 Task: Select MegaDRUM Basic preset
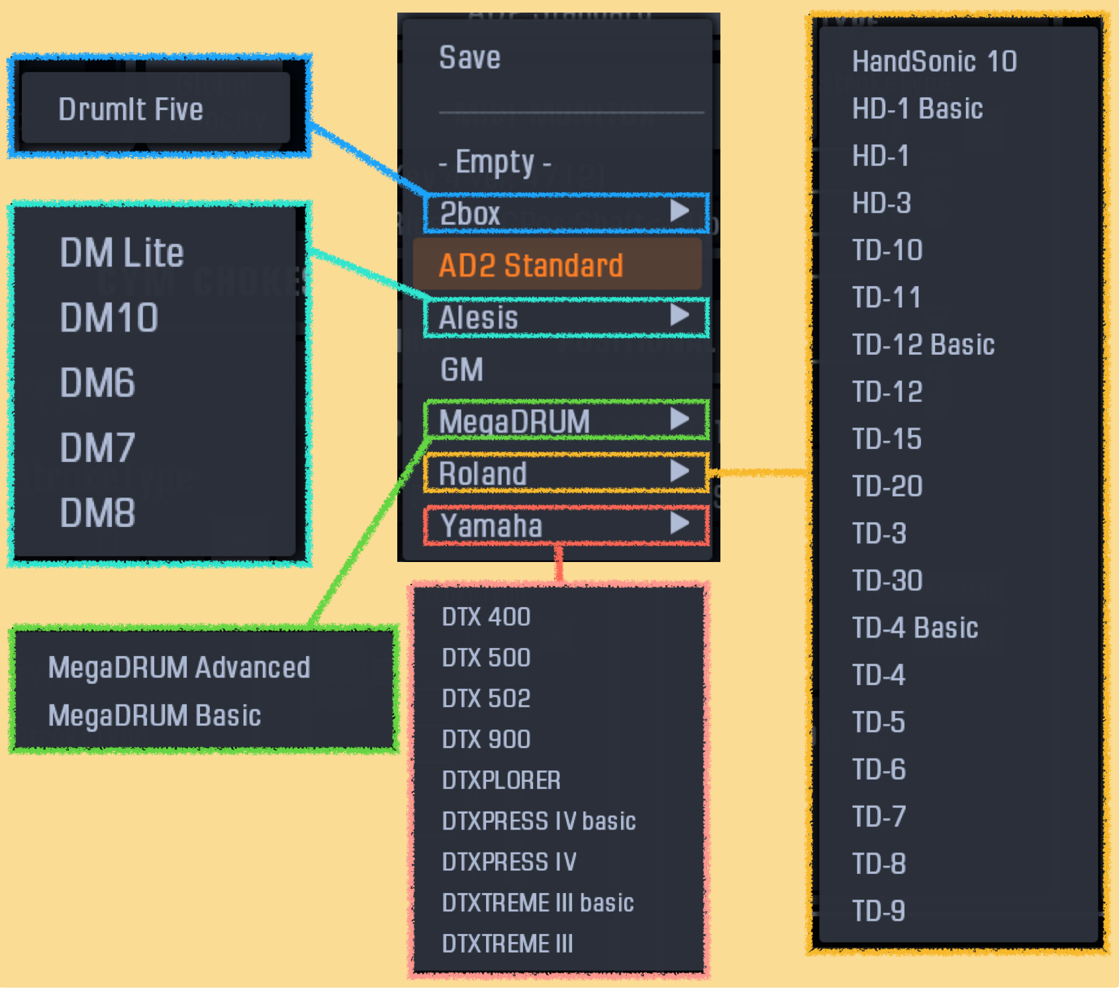pos(155,716)
